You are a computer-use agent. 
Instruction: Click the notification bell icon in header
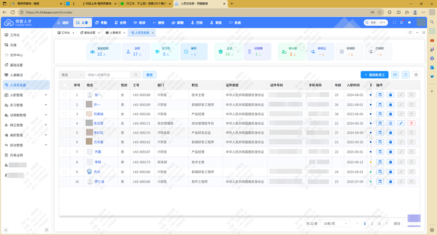tap(401, 22)
